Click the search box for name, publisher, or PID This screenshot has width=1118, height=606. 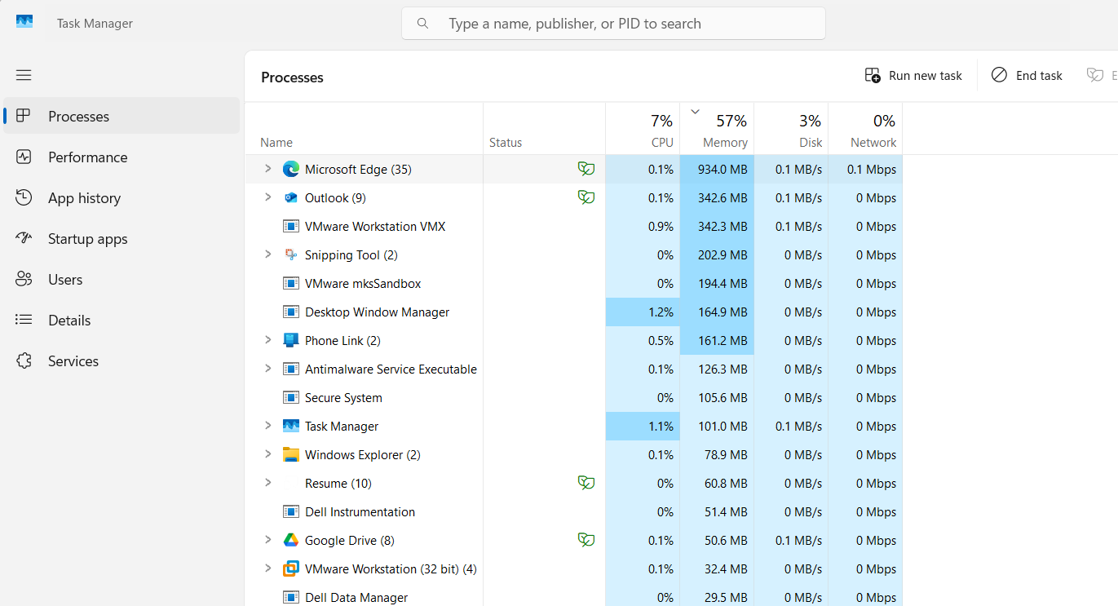coord(613,24)
